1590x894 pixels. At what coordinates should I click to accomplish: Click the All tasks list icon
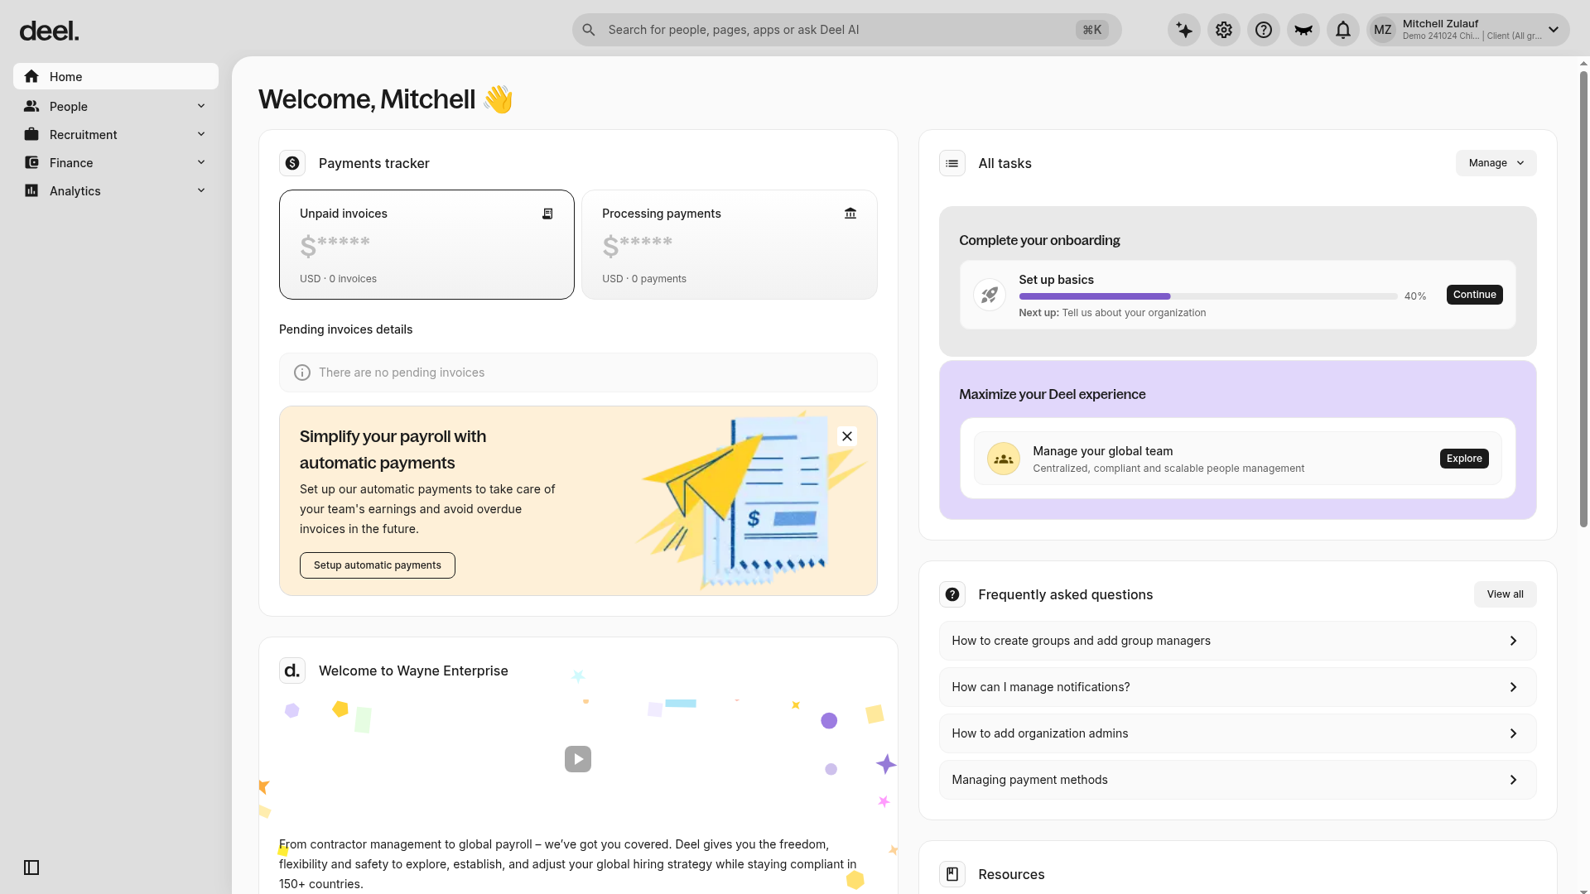pyautogui.click(x=952, y=163)
